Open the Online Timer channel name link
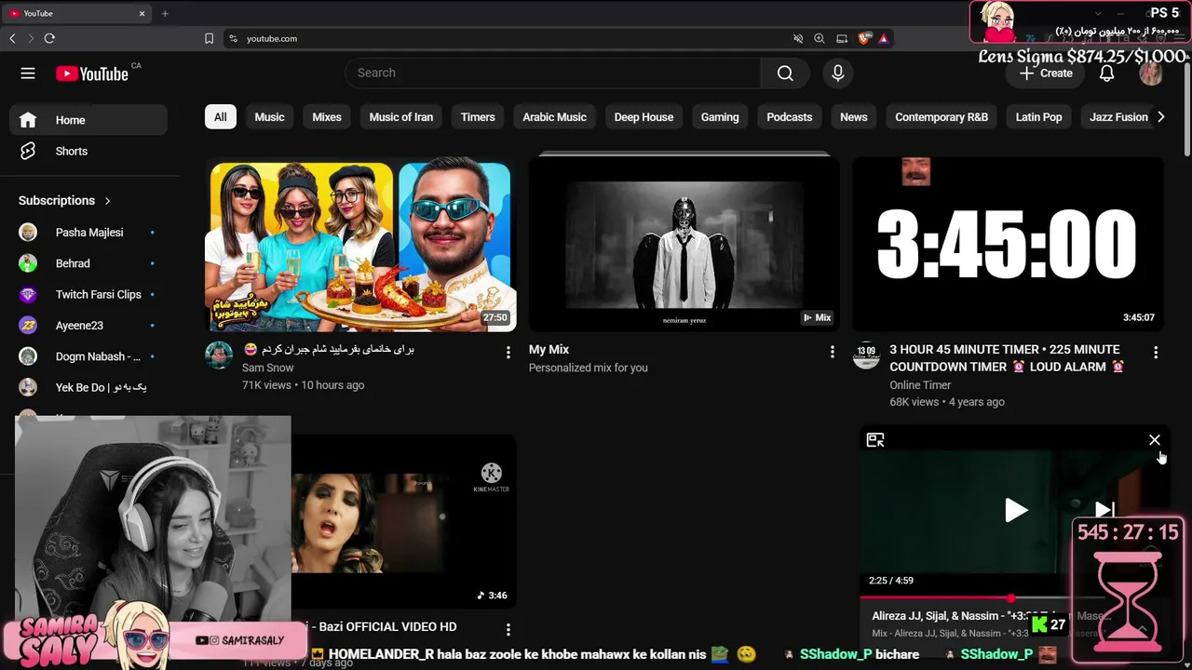This screenshot has height=670, width=1192. tap(920, 385)
